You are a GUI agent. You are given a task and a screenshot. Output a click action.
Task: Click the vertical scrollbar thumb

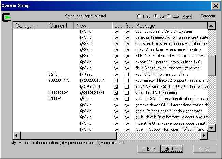click(x=211, y=66)
